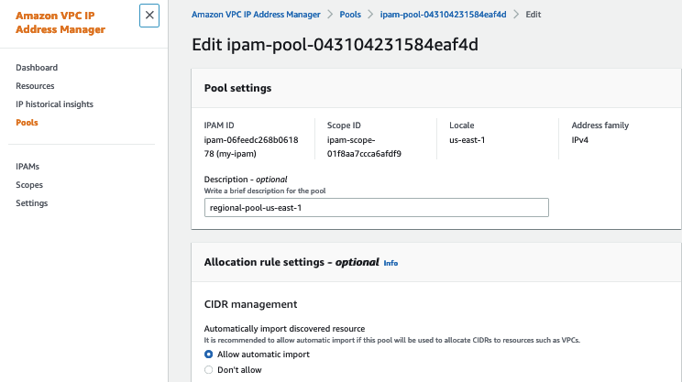Go to IP historical insights
Image resolution: width=682 pixels, height=382 pixels.
54,104
